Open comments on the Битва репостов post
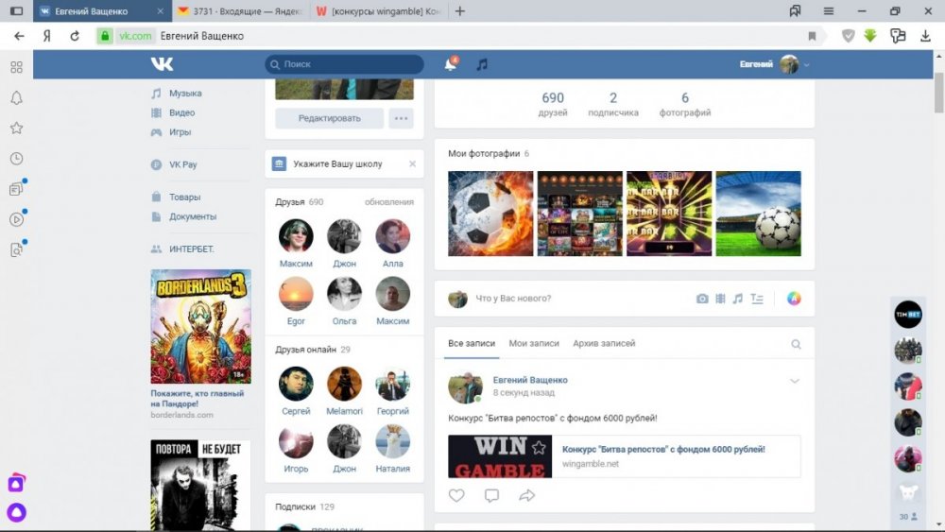Image resolution: width=945 pixels, height=532 pixels. tap(491, 495)
